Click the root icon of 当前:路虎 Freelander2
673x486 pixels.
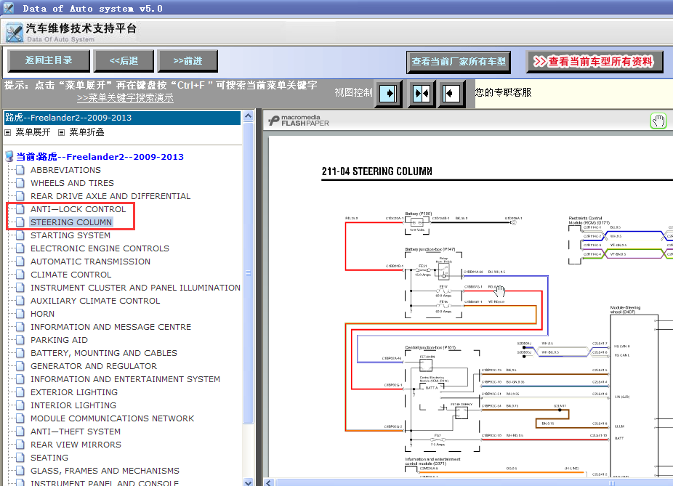(9, 157)
